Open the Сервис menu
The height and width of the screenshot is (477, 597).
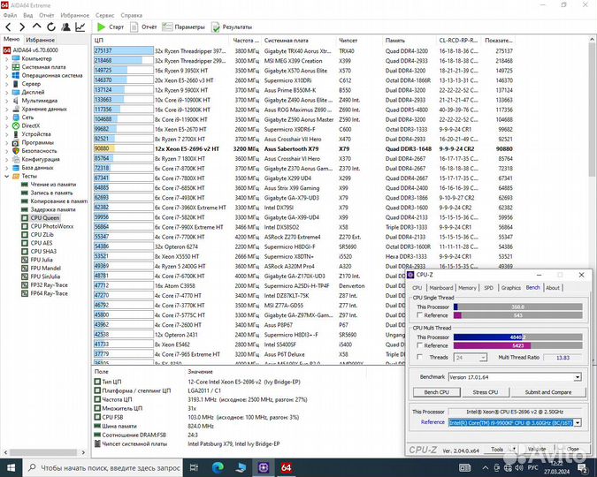tap(104, 15)
